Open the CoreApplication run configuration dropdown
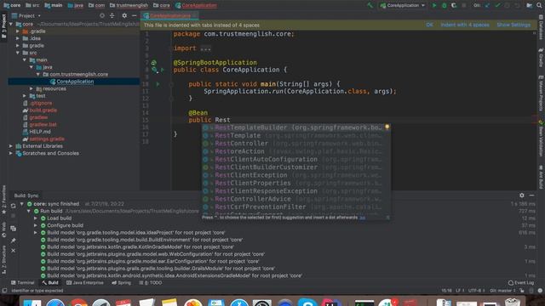 coord(403,5)
